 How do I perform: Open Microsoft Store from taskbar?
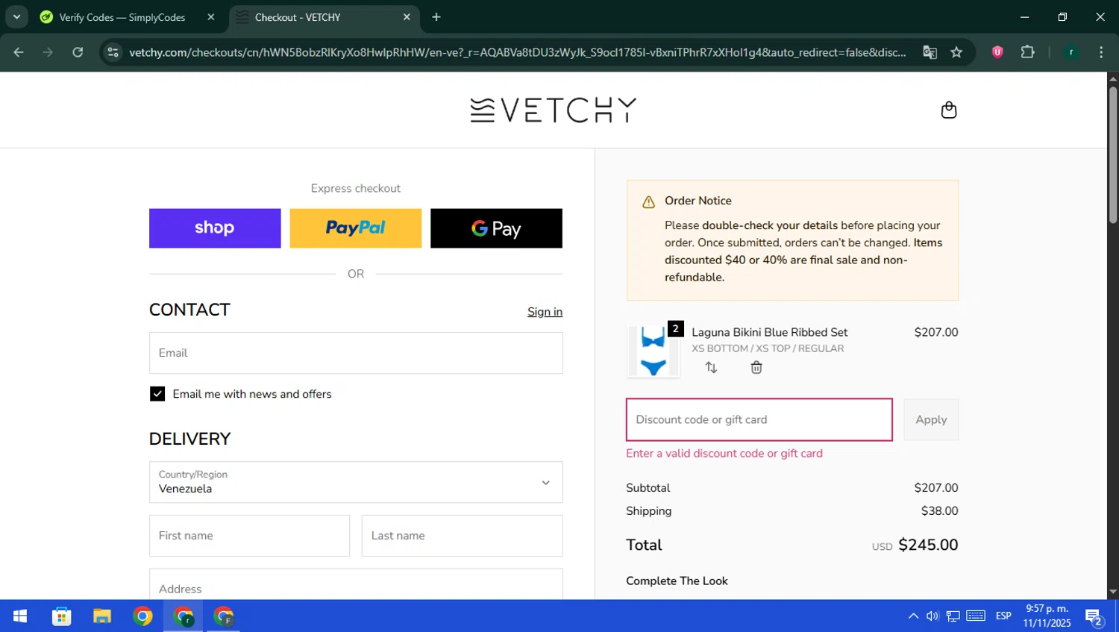click(x=61, y=616)
